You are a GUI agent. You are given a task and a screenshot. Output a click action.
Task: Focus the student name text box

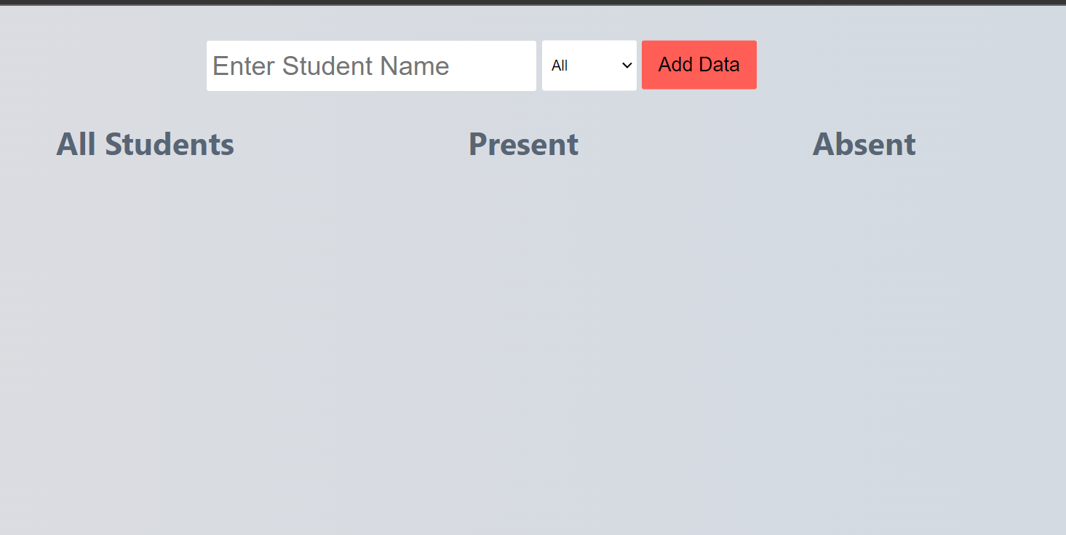click(371, 66)
